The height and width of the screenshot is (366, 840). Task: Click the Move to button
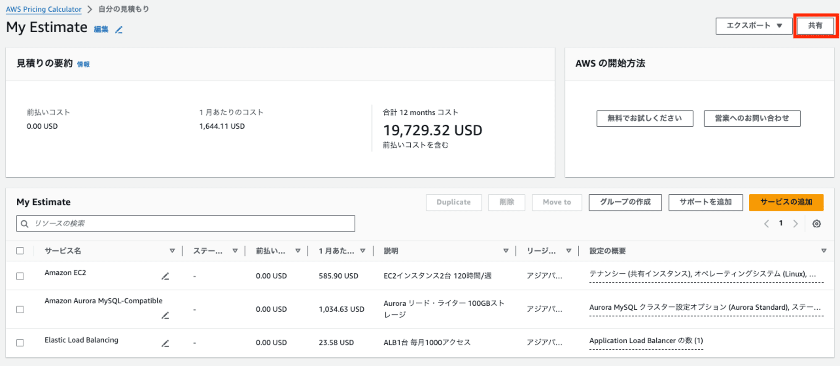pyautogui.click(x=557, y=202)
